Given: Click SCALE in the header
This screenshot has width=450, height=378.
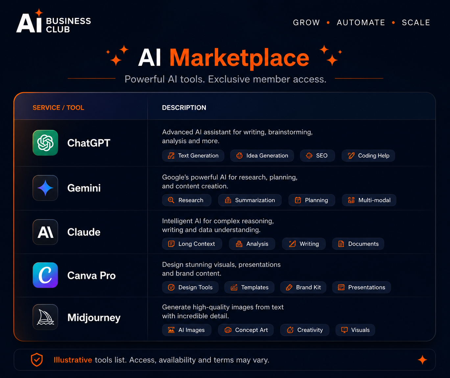Looking at the screenshot, I should 416,22.
